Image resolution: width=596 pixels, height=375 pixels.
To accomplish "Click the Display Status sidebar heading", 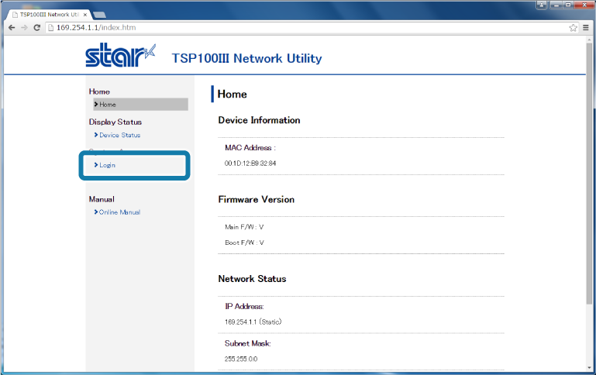I will [x=115, y=122].
